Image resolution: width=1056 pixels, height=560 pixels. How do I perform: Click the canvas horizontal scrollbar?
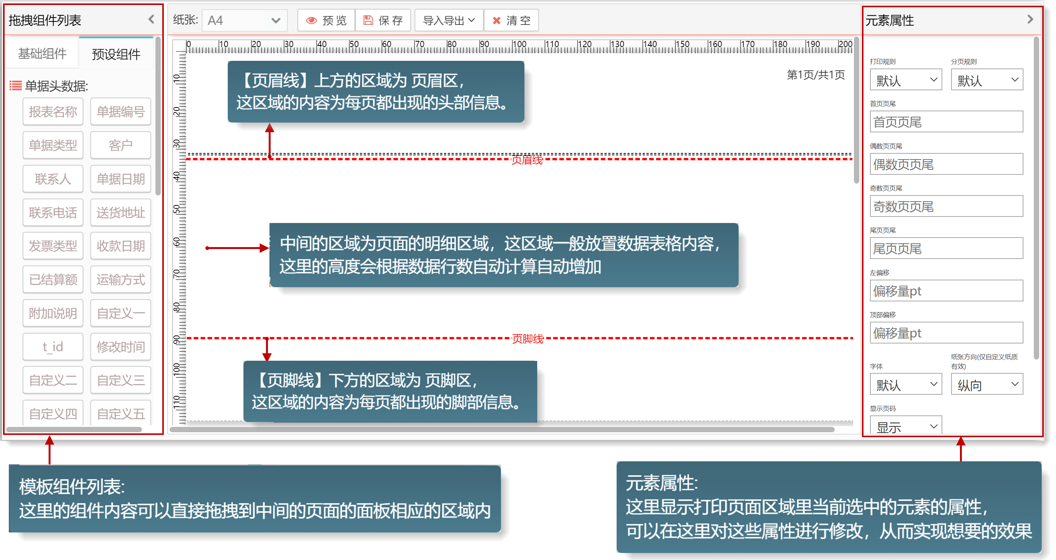[x=502, y=429]
